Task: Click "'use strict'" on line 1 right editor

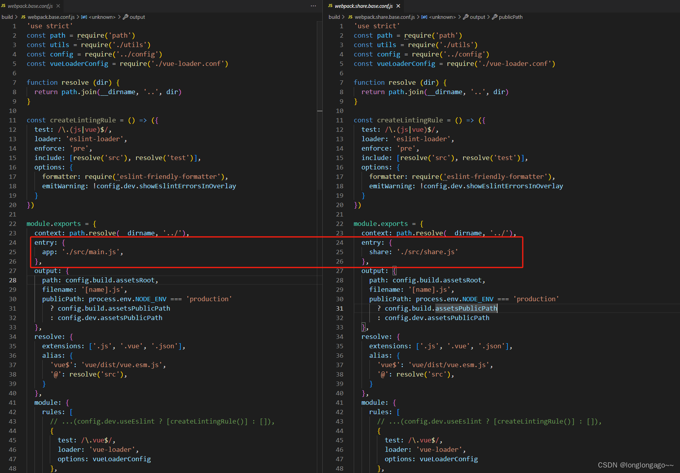Action: (377, 26)
